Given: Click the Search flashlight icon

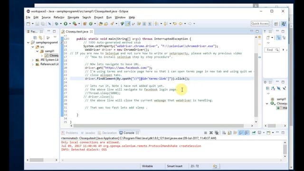Looking at the screenshot, I should pyautogui.click(x=112, y=24).
